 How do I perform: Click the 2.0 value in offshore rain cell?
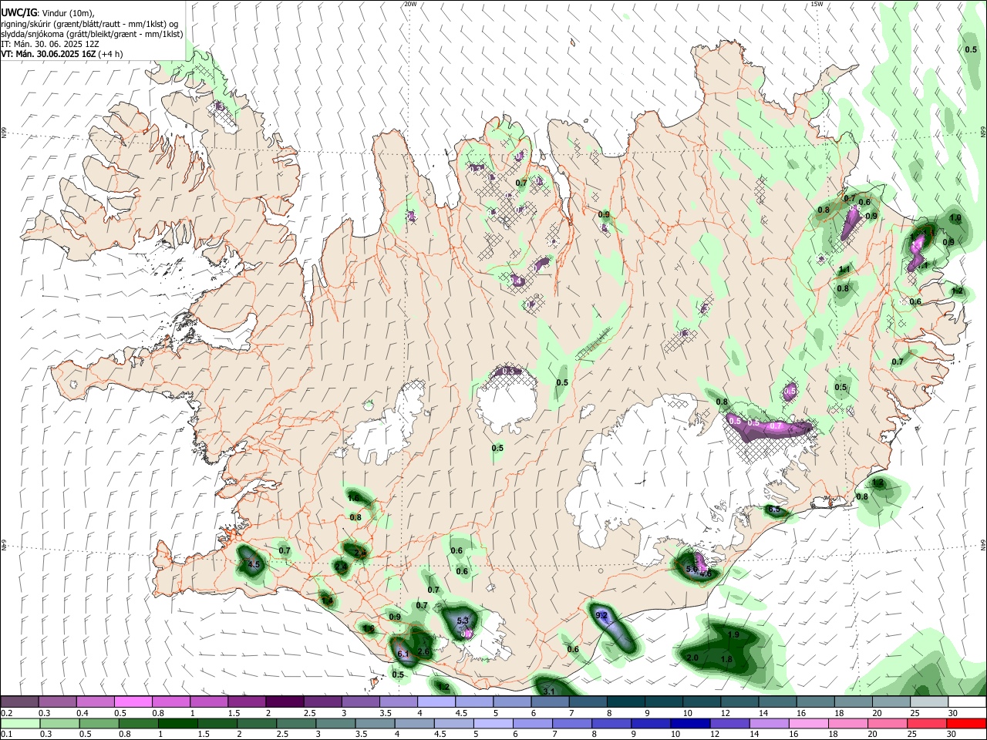coord(692,658)
